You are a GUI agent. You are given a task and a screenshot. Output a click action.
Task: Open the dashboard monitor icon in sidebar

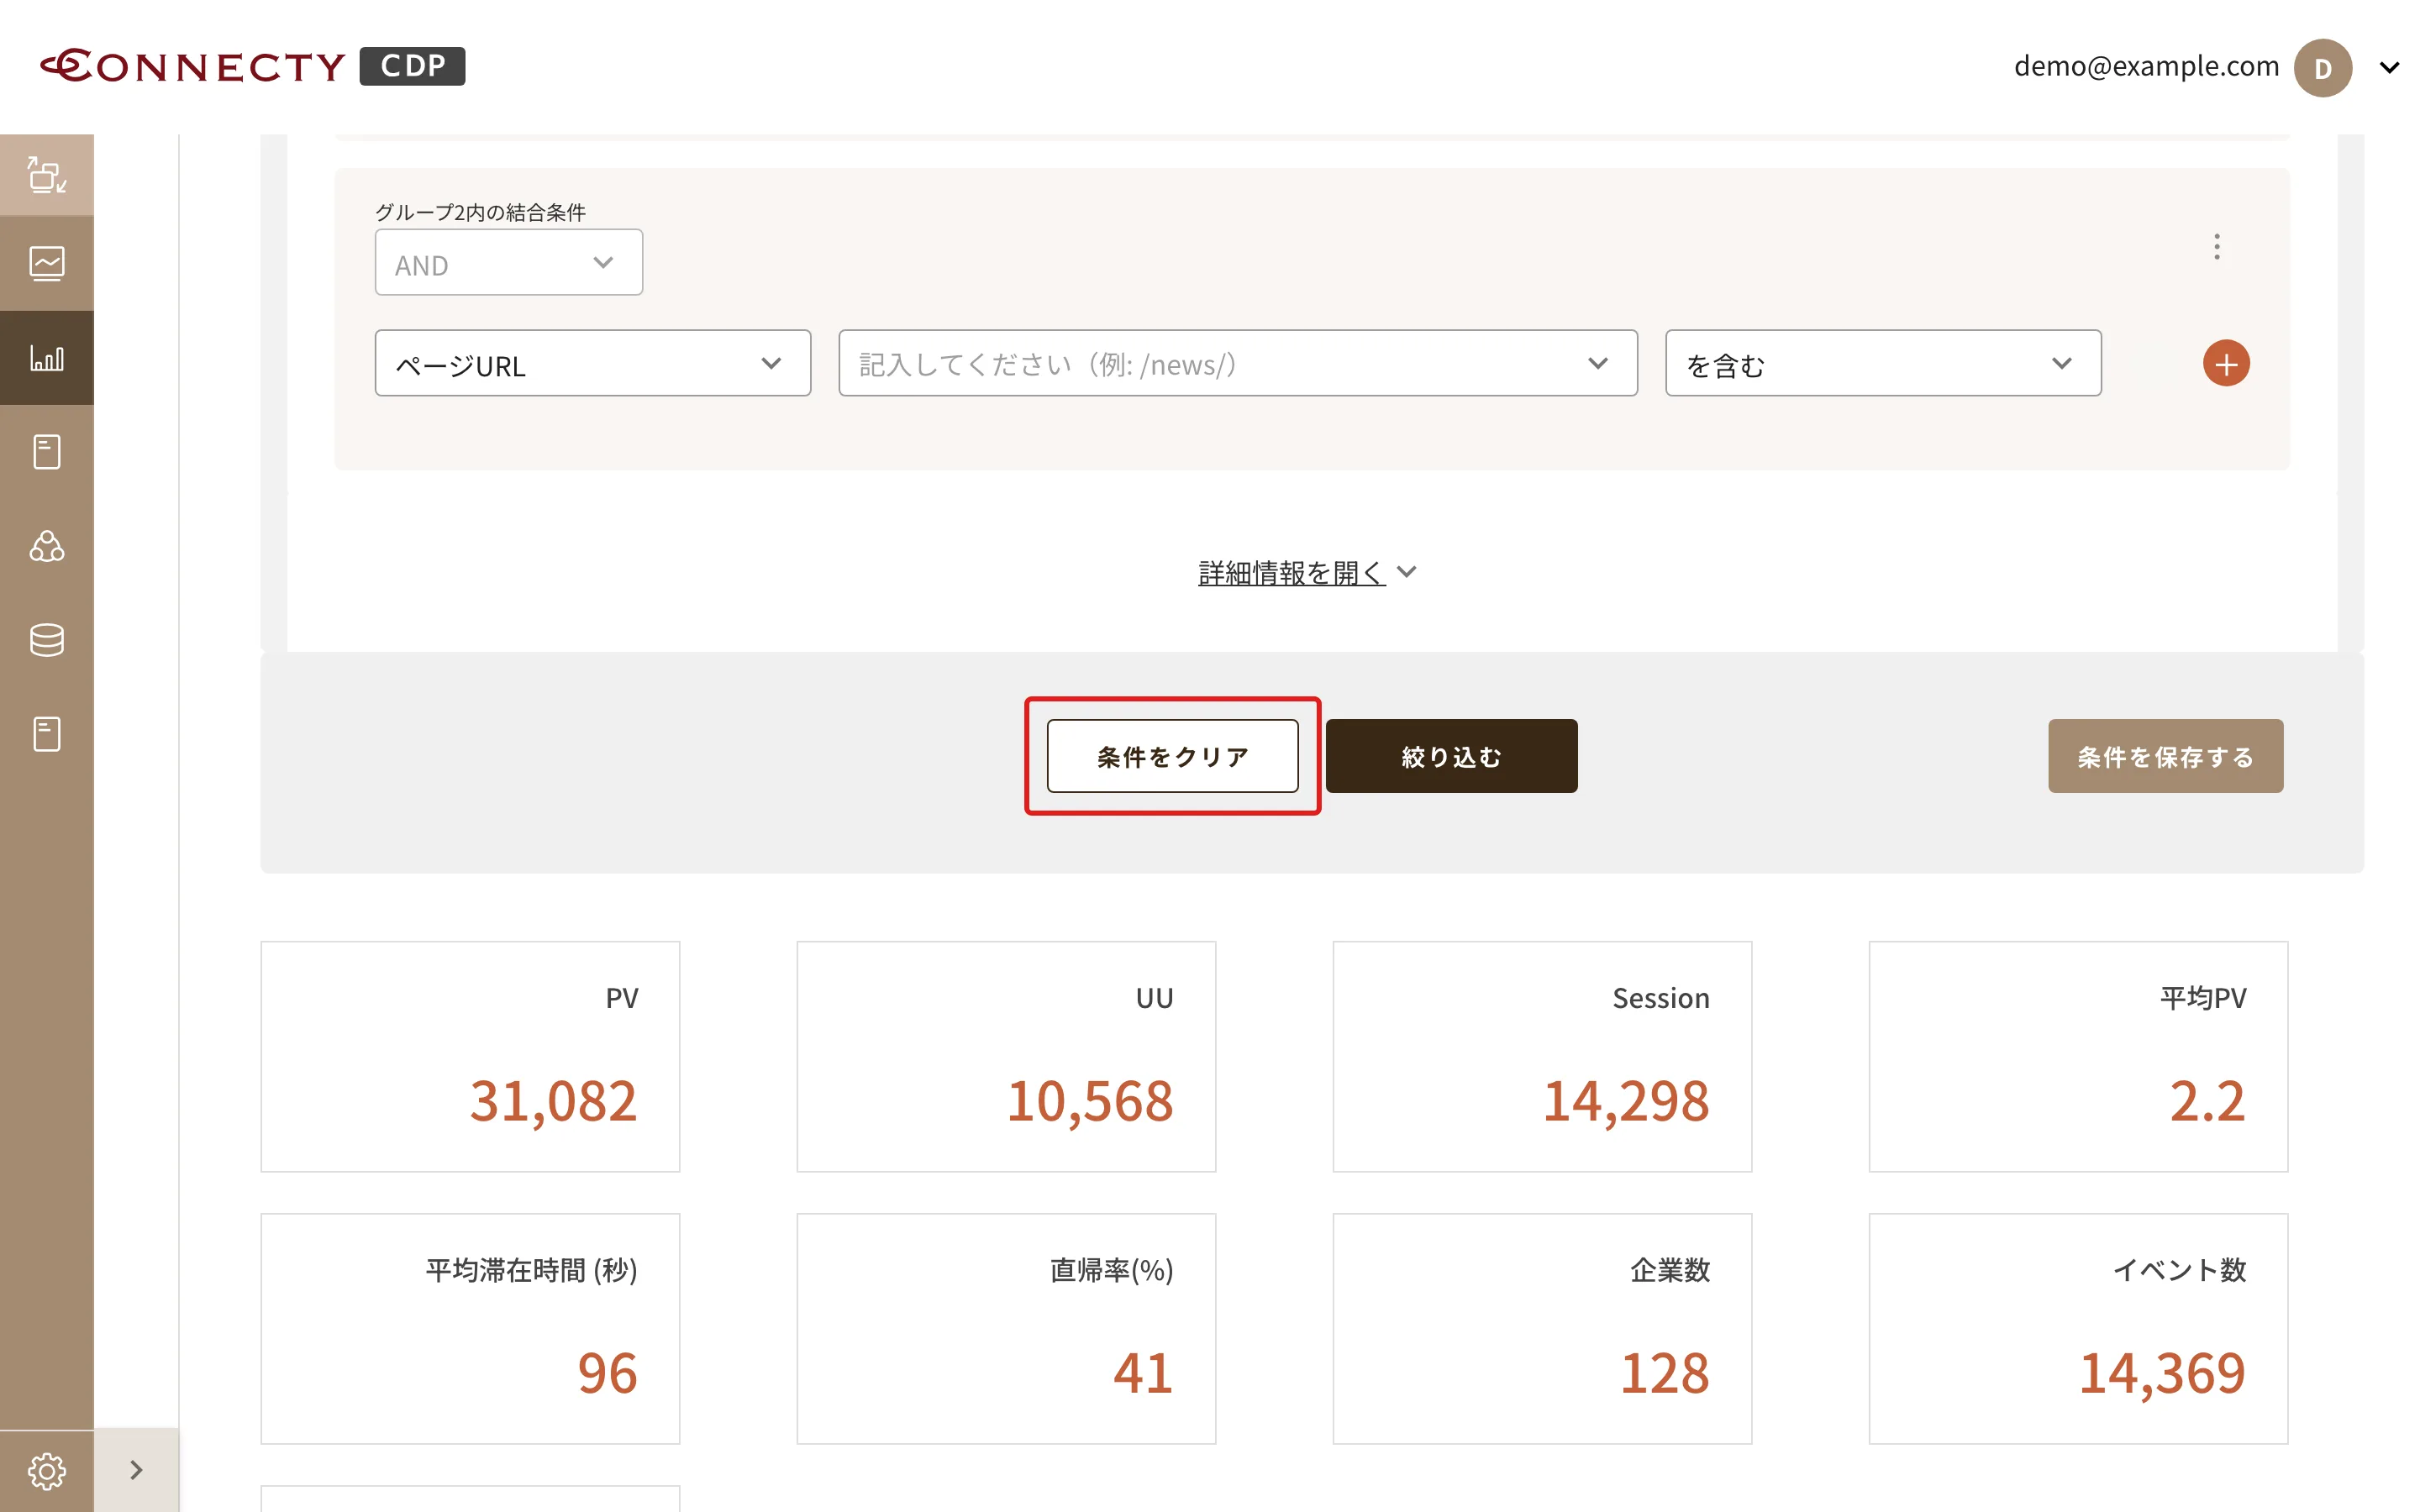pos(47,264)
